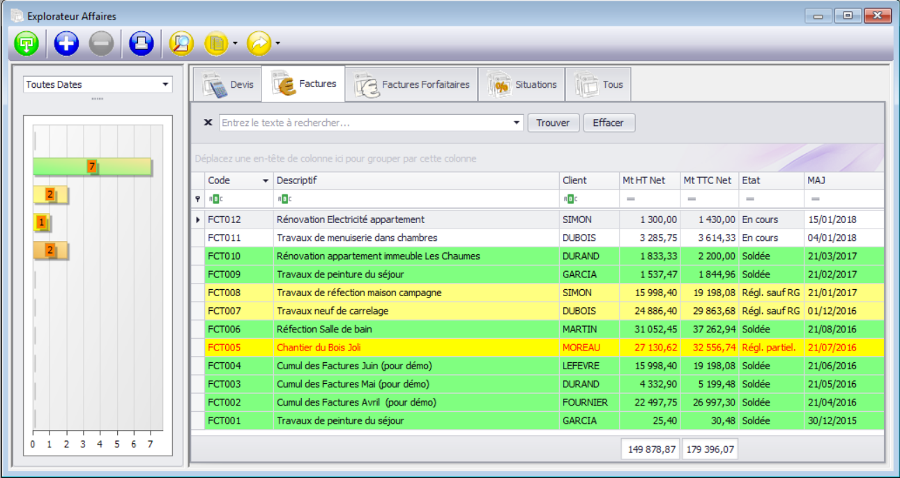The height and width of the screenshot is (478, 900).
Task: Open dropdown arrow next to forward arrow icon
Action: point(277,44)
